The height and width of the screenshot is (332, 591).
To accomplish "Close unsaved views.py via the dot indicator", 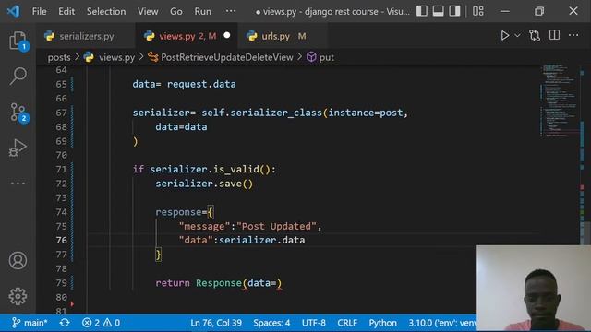I will 227,35.
